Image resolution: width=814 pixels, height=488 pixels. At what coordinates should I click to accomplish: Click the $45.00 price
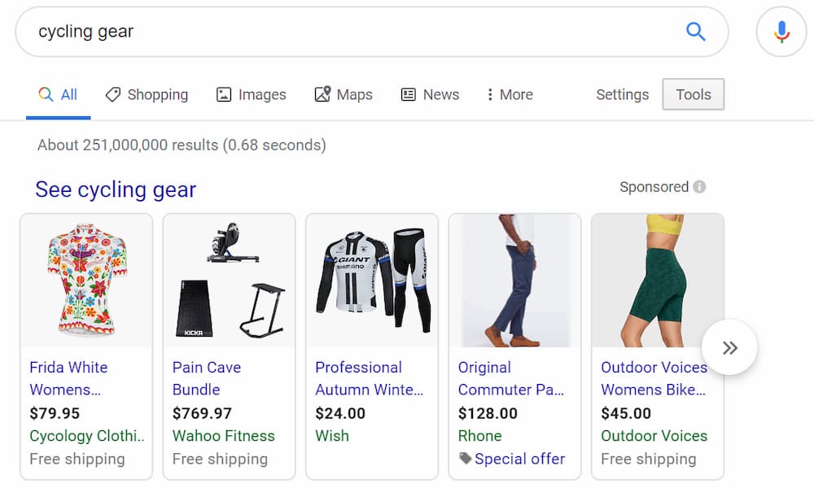pos(626,413)
